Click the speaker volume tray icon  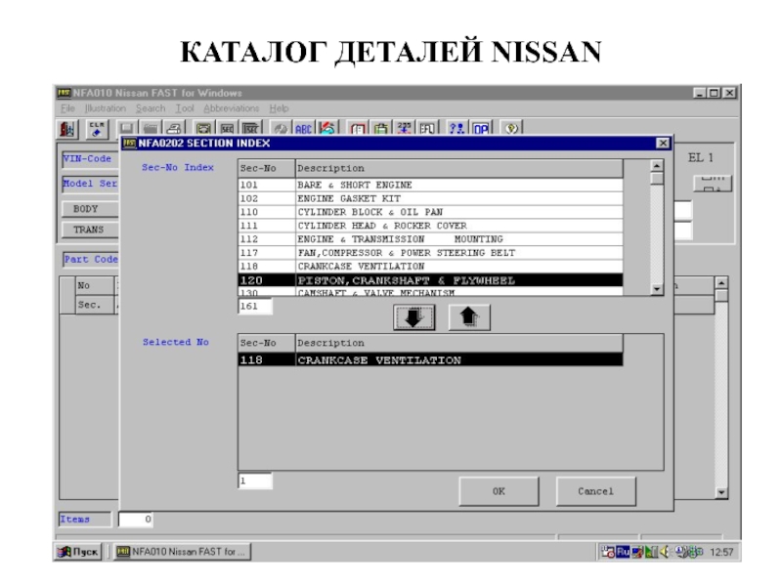665,552
